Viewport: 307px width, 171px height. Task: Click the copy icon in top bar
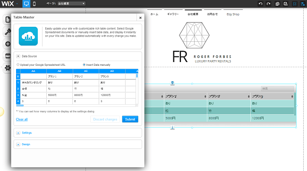pos(277,4)
